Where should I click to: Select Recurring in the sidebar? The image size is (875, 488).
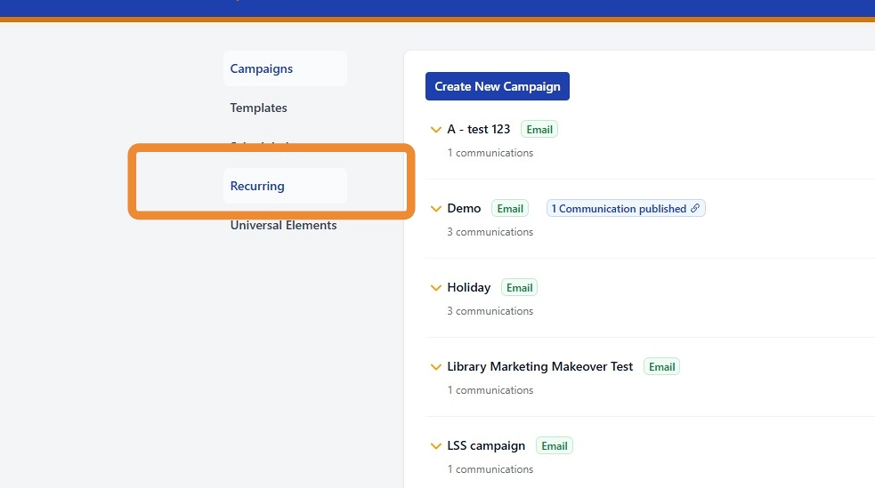(x=257, y=186)
